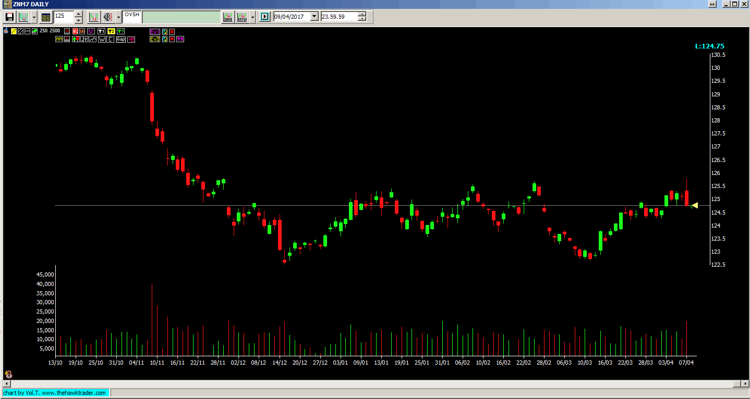Toggle the red A indicator icon
The height and width of the screenshot is (399, 750).
tap(67, 31)
